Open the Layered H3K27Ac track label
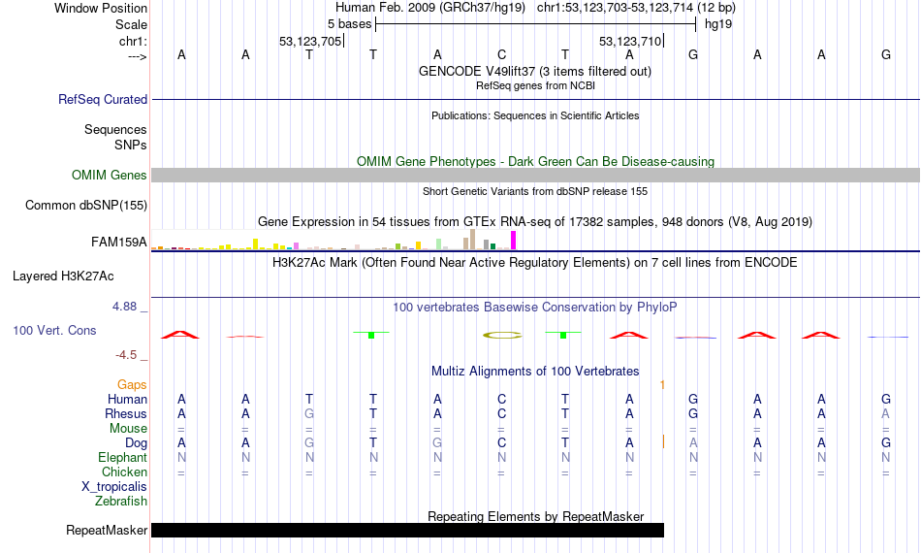The image size is (921, 553). 63,276
